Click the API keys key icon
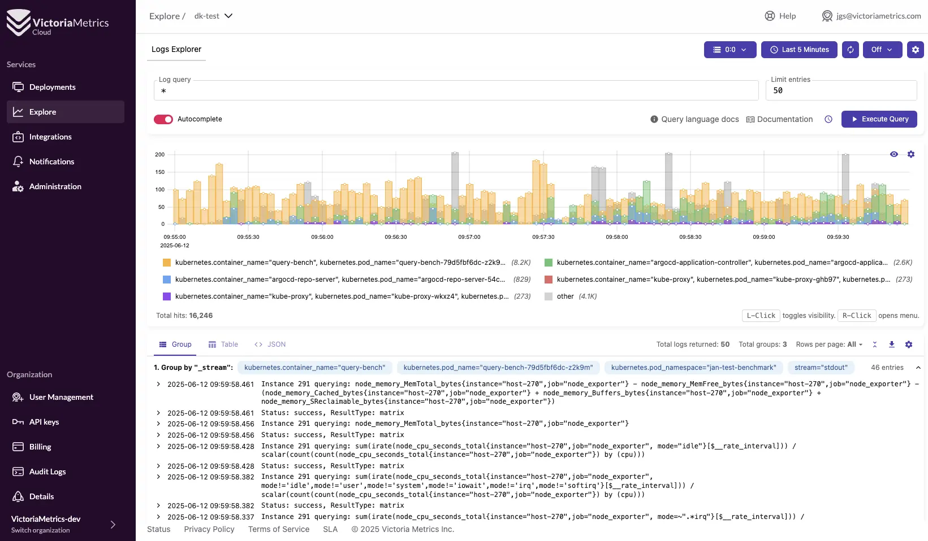Viewport: 928px width, 541px height. [18, 422]
